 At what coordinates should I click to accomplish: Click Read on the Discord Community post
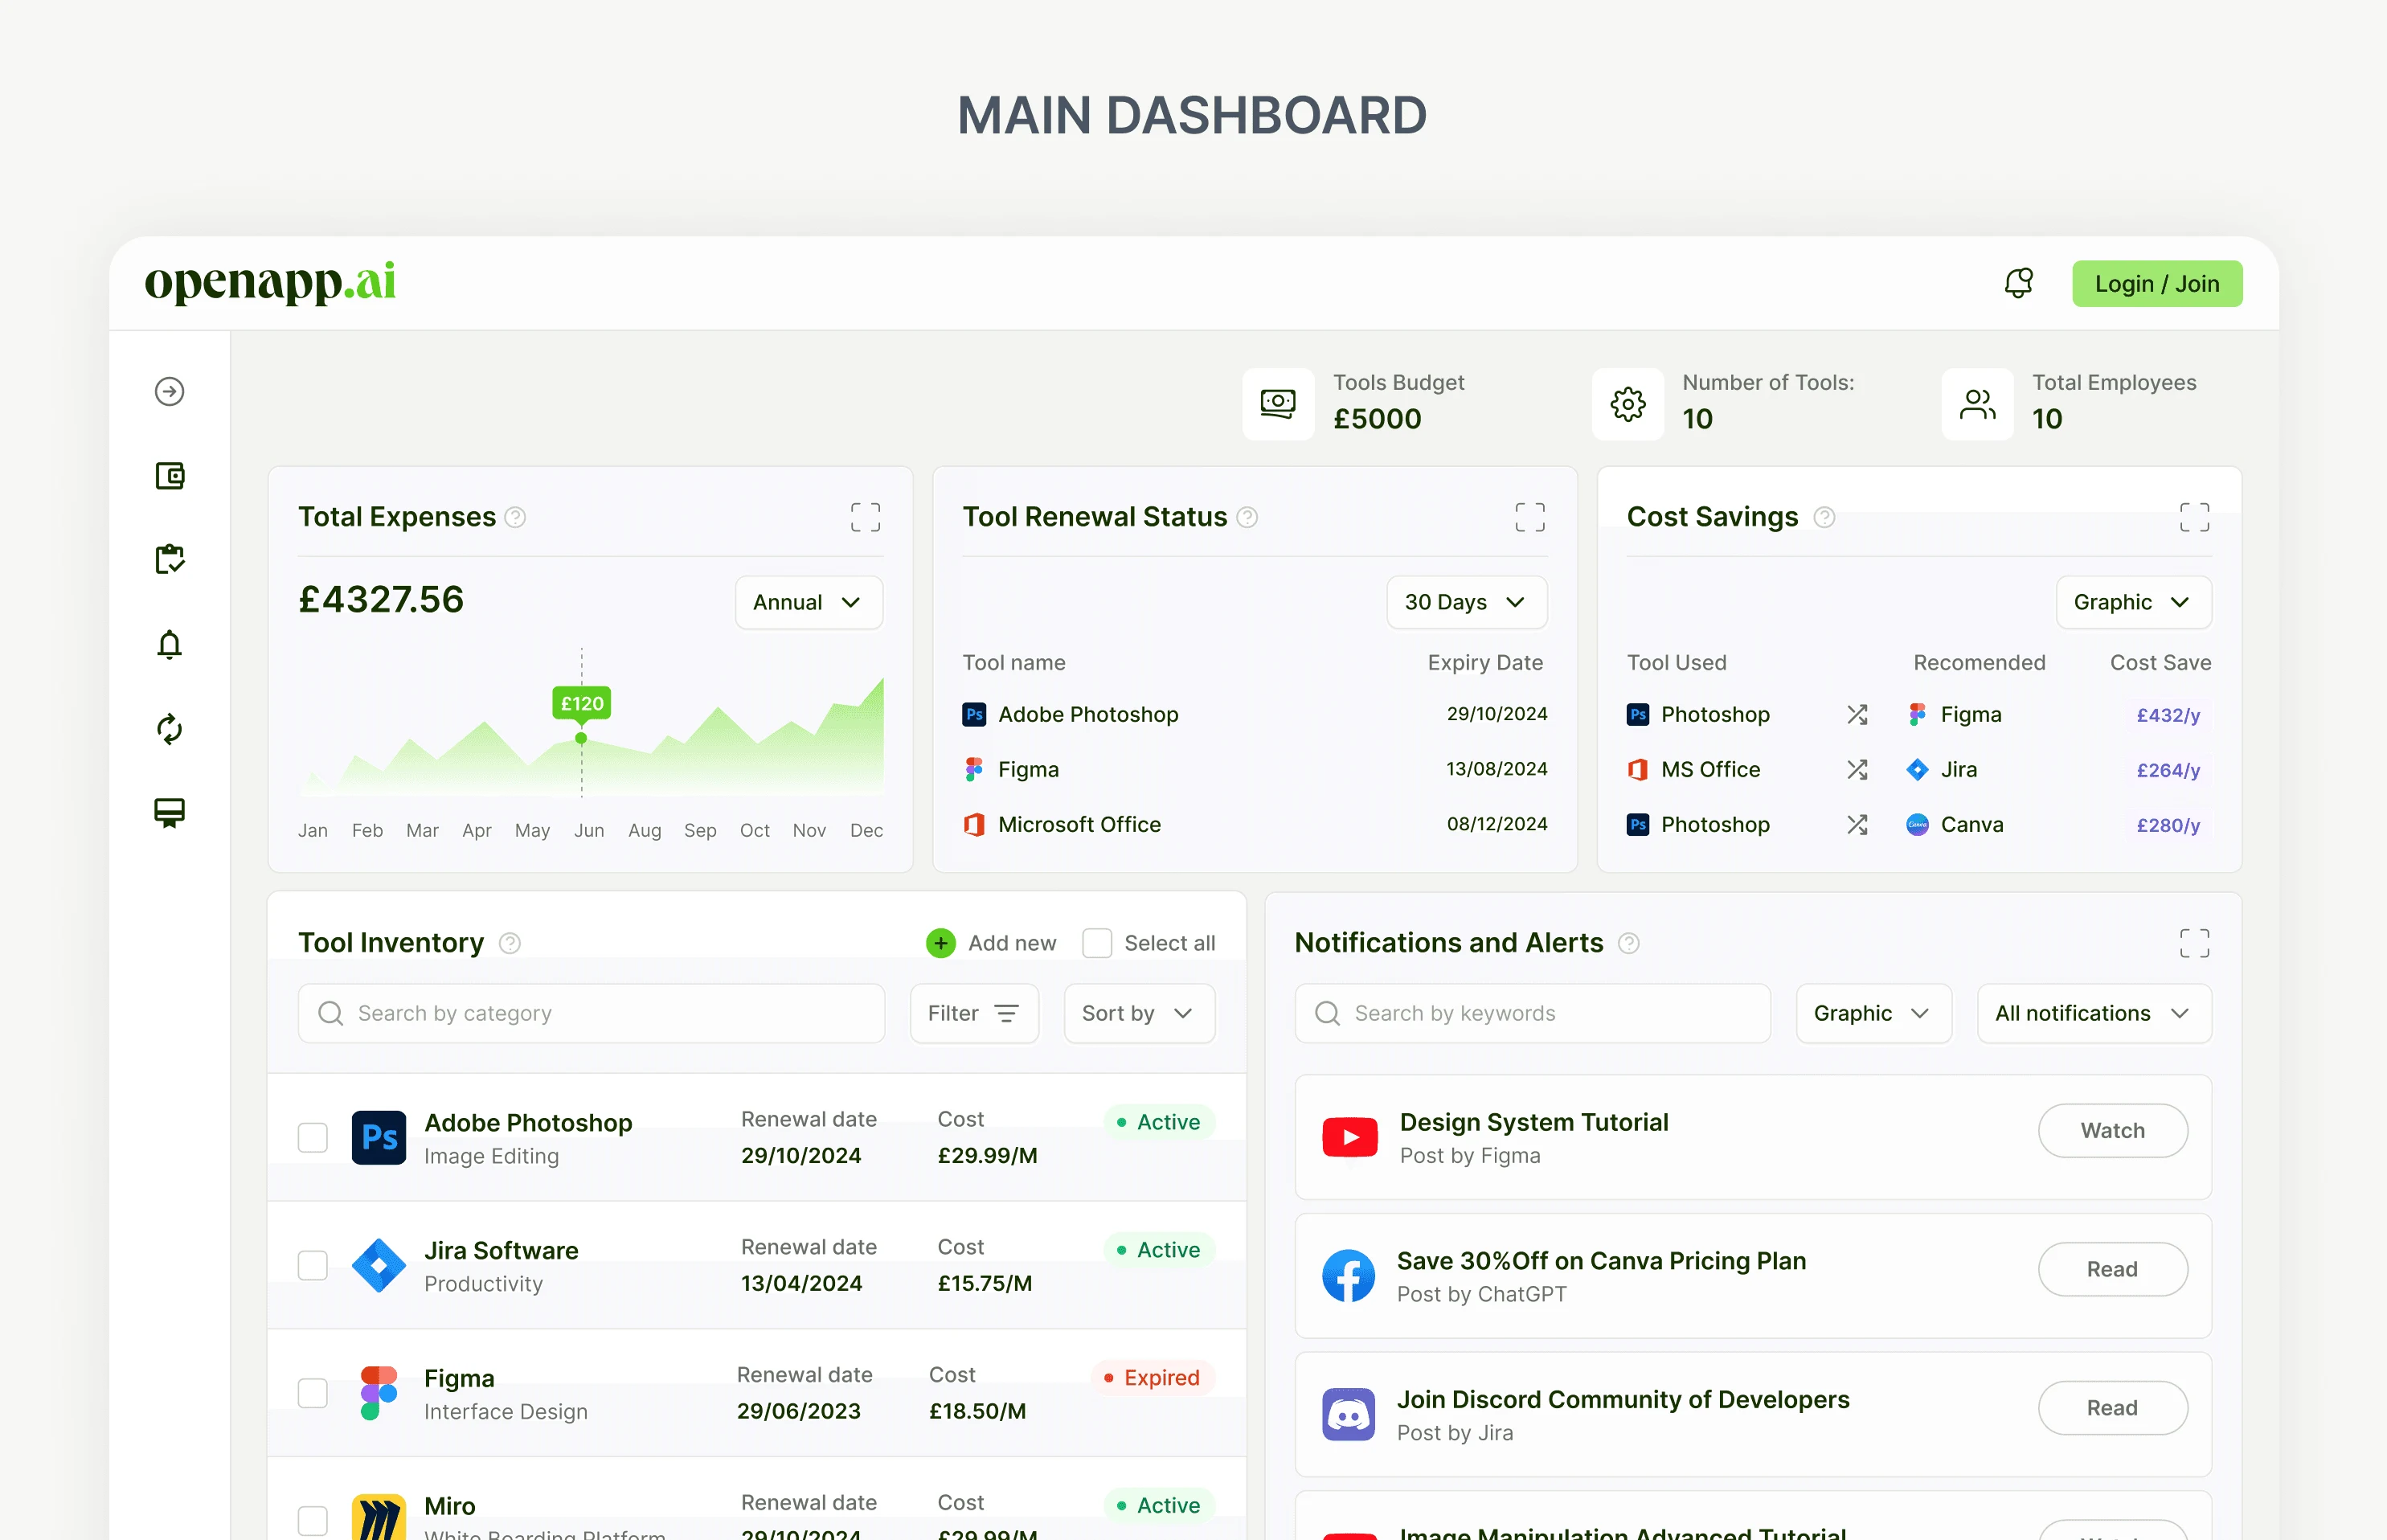2112,1408
